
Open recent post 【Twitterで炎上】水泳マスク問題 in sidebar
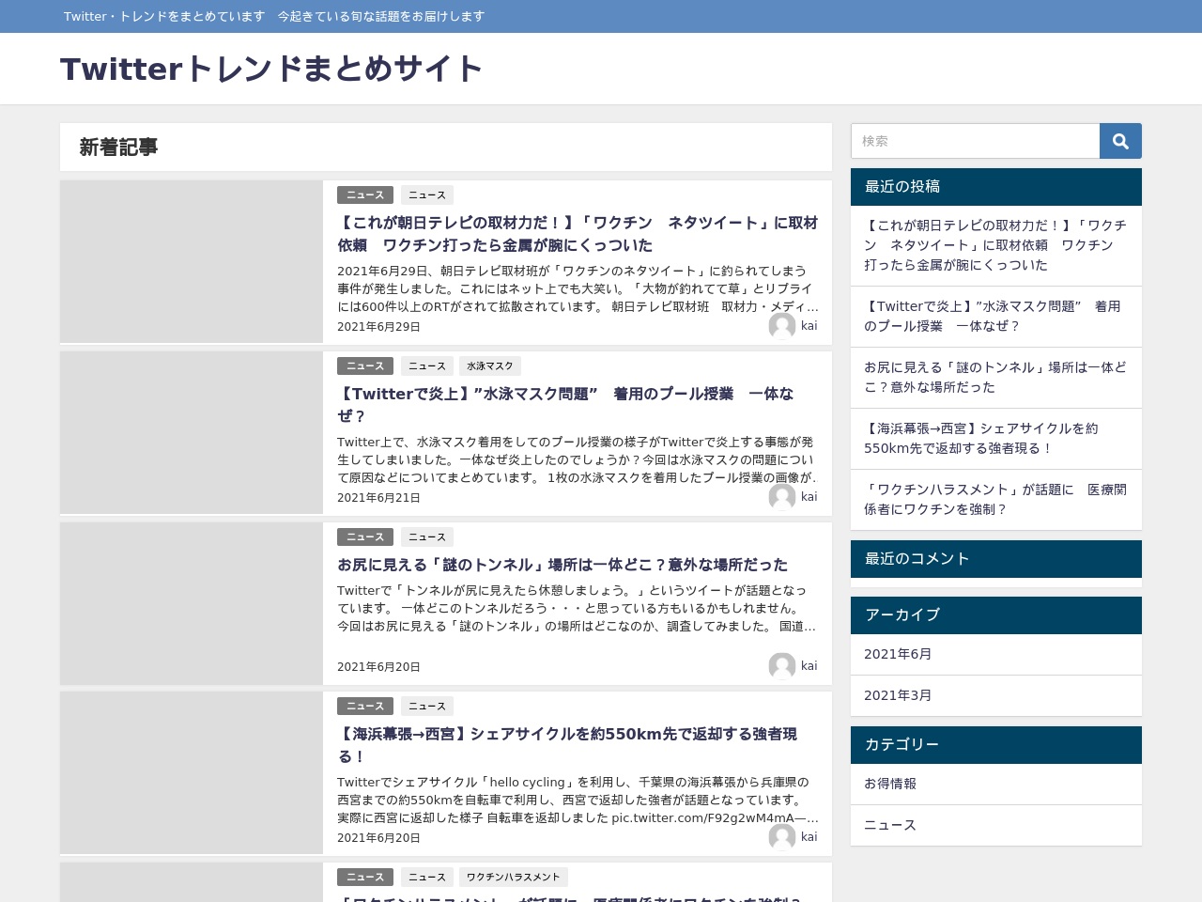996,317
